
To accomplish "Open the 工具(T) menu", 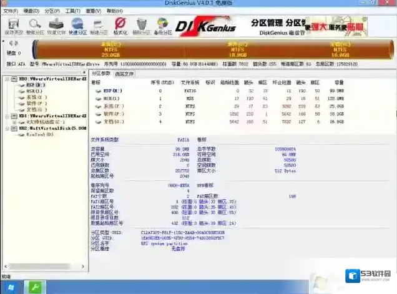I will click(x=72, y=11).
